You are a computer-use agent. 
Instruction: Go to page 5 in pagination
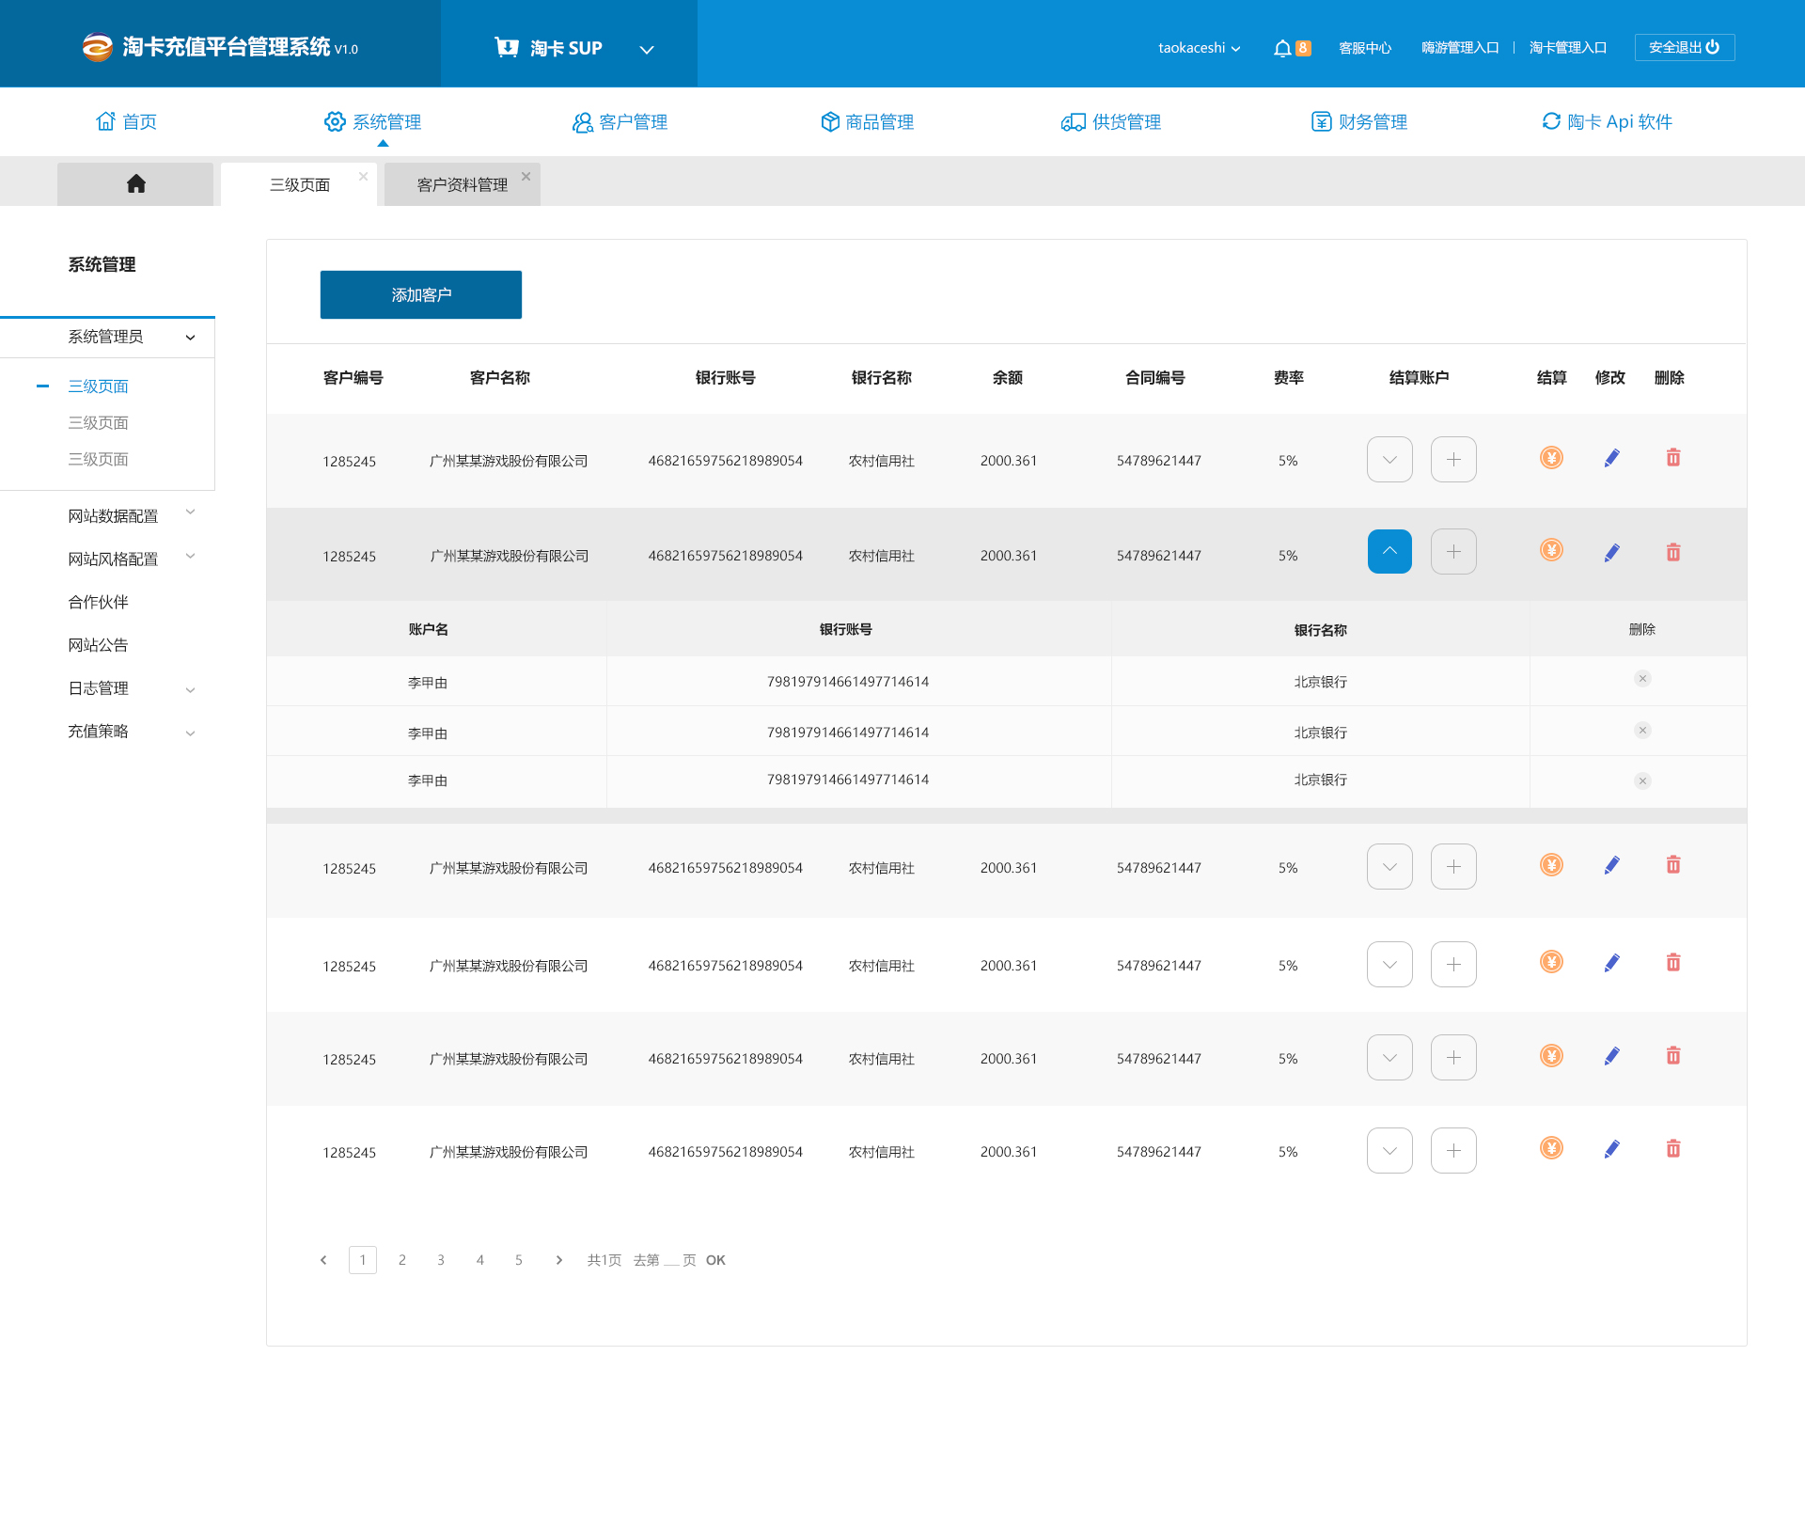tap(518, 1260)
